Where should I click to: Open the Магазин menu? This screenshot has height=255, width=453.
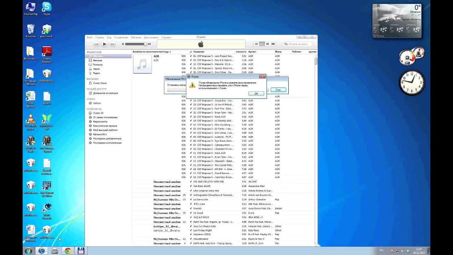[136, 37]
